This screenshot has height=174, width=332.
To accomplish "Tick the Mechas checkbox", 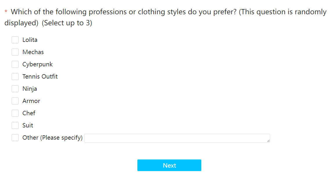I will click(15, 52).
